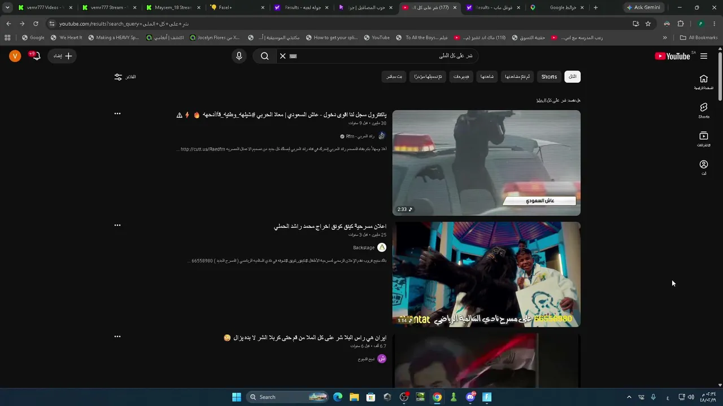
Task: Open the 2:33 عاش السعودي video thumbnail
Action: pos(486,162)
